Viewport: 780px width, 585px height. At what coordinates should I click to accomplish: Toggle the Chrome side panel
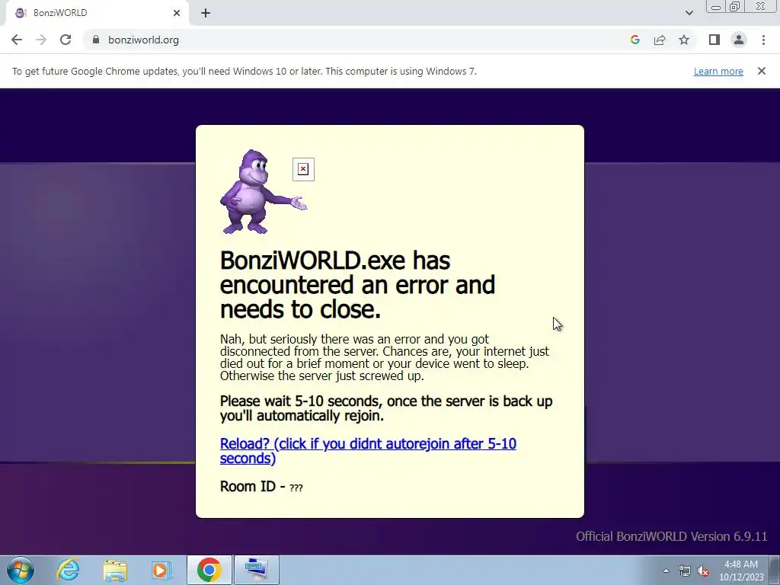[714, 40]
